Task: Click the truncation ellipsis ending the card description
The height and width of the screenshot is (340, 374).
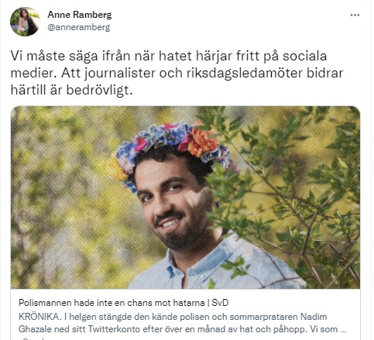Action: 343,331
